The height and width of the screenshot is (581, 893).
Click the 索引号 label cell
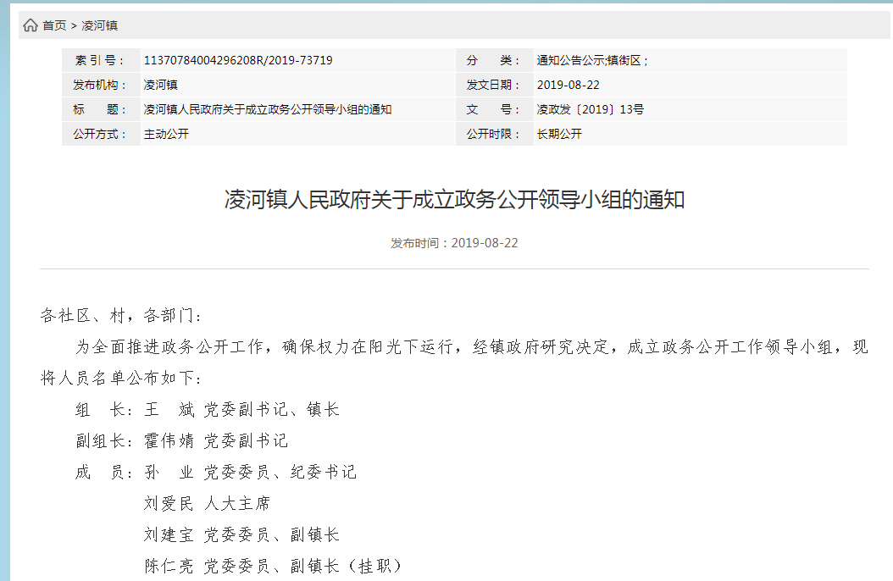pyautogui.click(x=101, y=60)
